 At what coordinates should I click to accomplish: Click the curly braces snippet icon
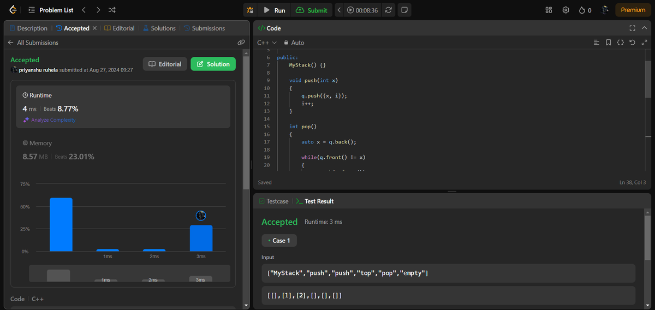(x=621, y=43)
